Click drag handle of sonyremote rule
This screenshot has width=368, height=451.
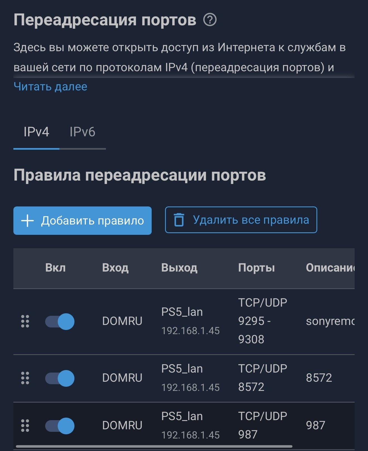25,321
